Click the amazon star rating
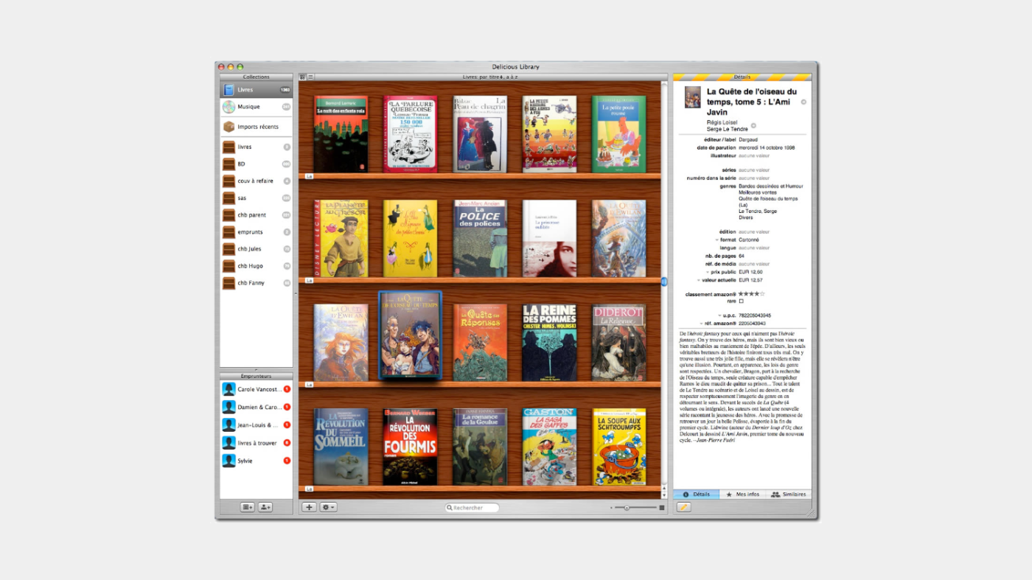This screenshot has width=1032, height=580. (x=752, y=294)
